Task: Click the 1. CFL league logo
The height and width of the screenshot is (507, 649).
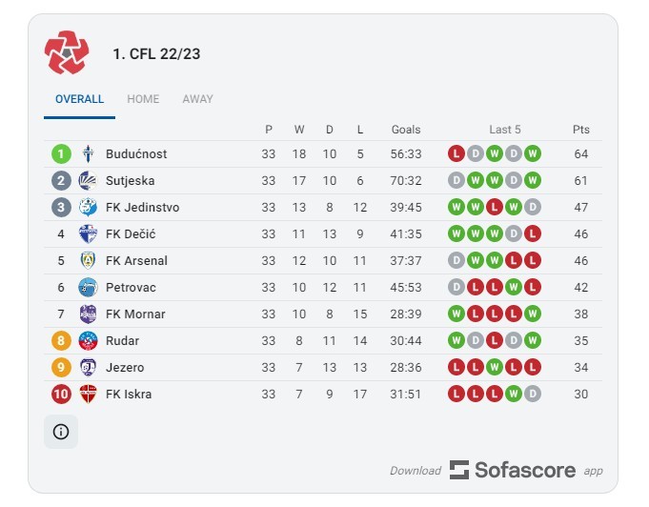Action: (67, 53)
